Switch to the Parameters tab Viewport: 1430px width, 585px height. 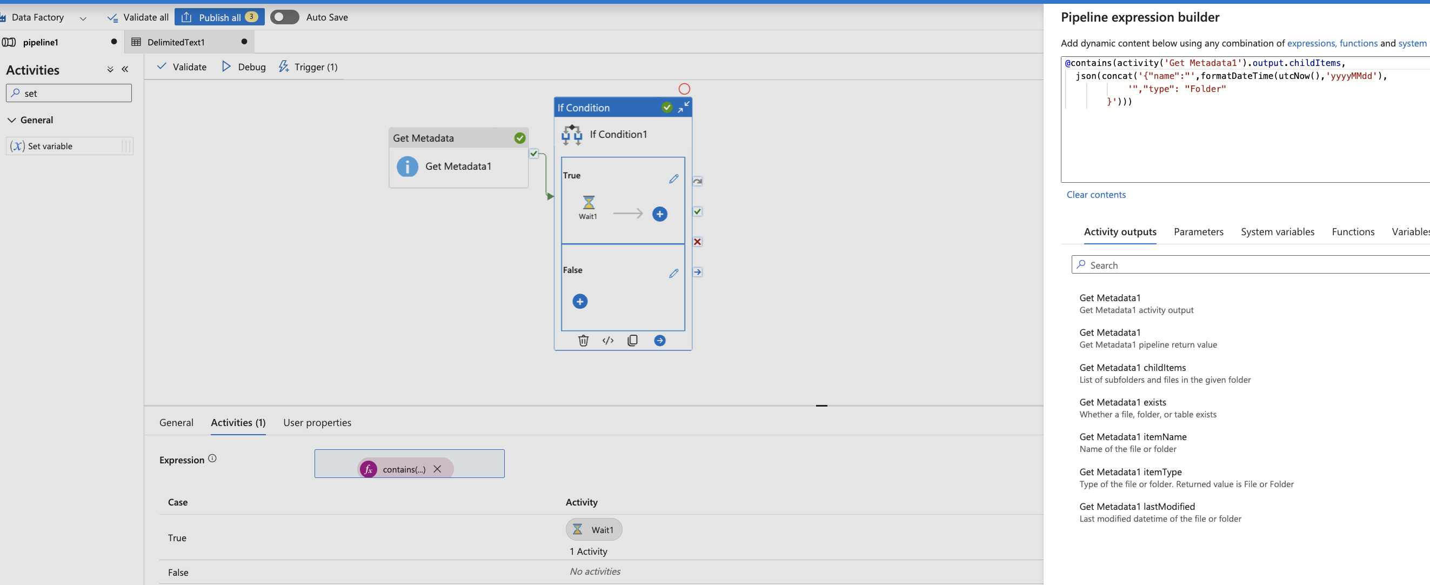pyautogui.click(x=1198, y=231)
